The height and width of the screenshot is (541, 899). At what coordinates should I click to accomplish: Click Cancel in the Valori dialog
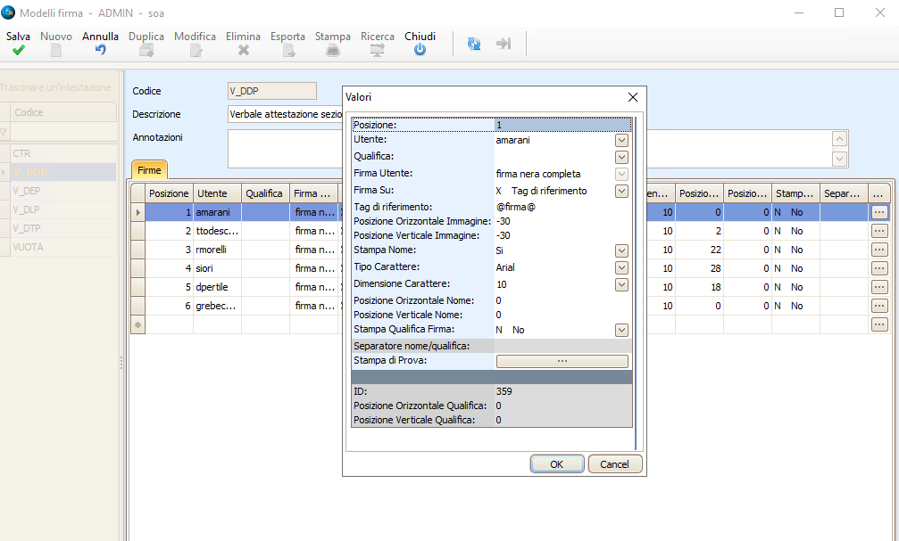coord(614,464)
